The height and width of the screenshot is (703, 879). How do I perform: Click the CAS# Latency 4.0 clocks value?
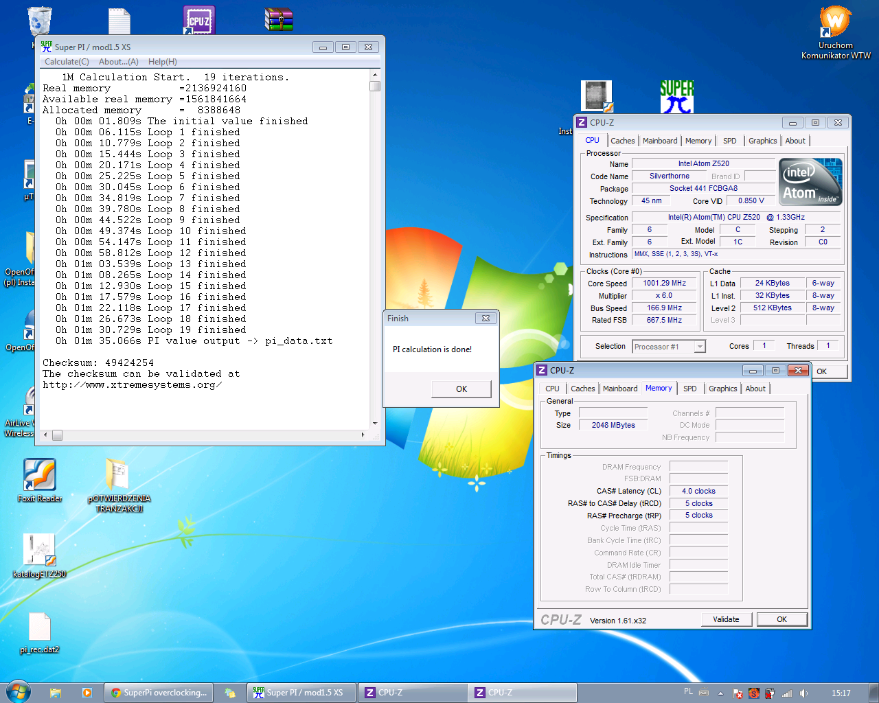(x=698, y=491)
